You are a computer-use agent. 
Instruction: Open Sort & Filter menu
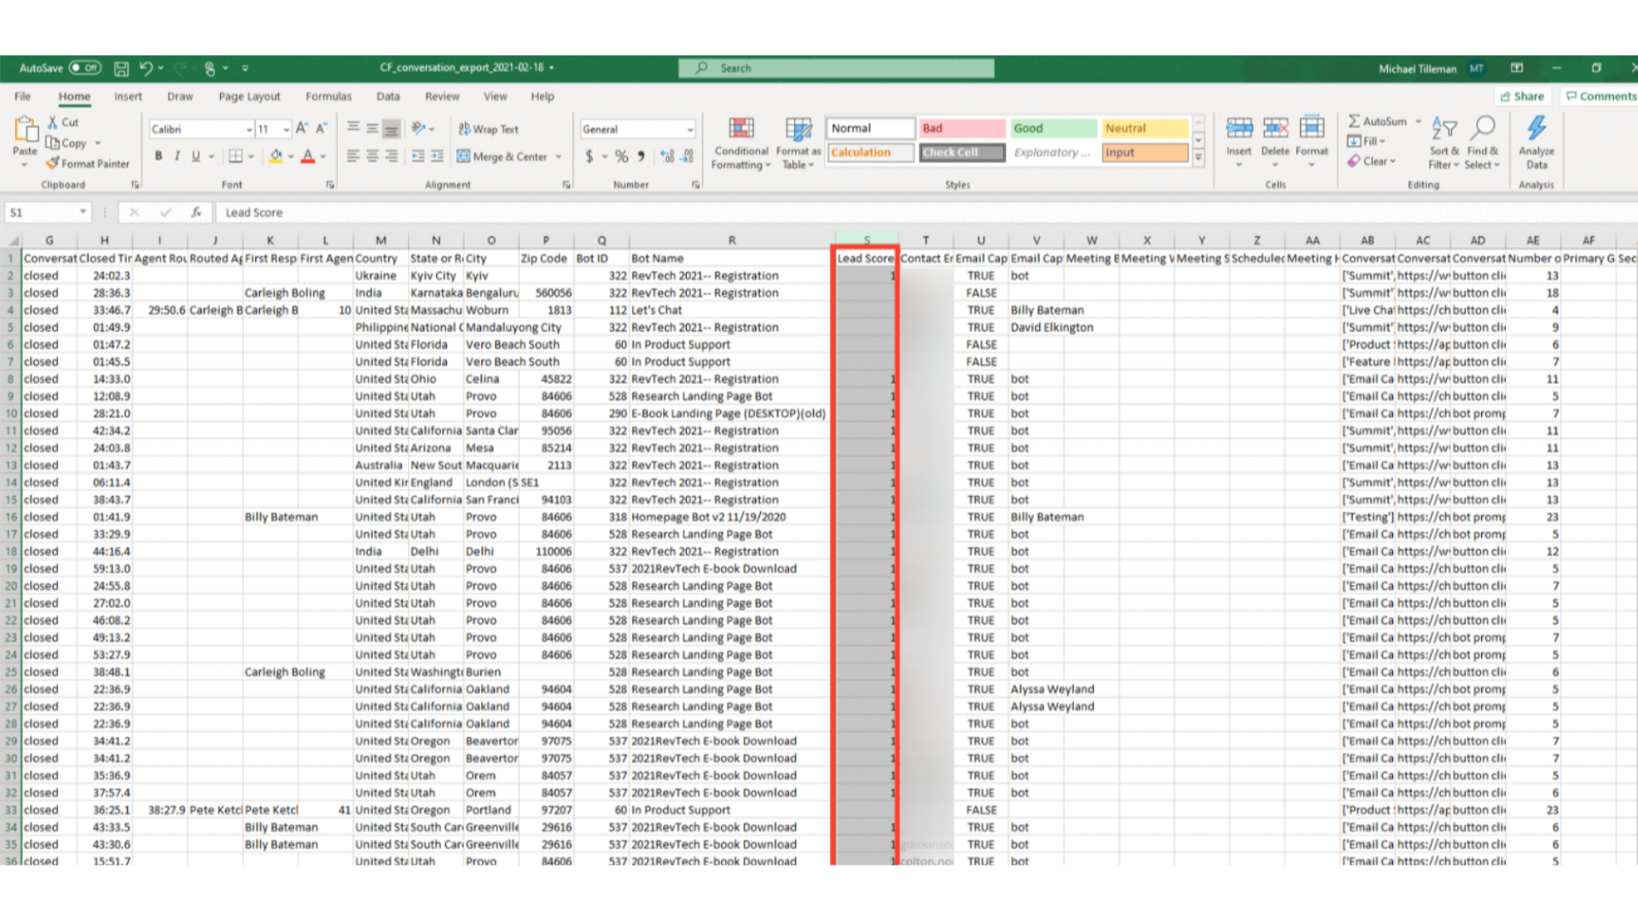(1443, 143)
